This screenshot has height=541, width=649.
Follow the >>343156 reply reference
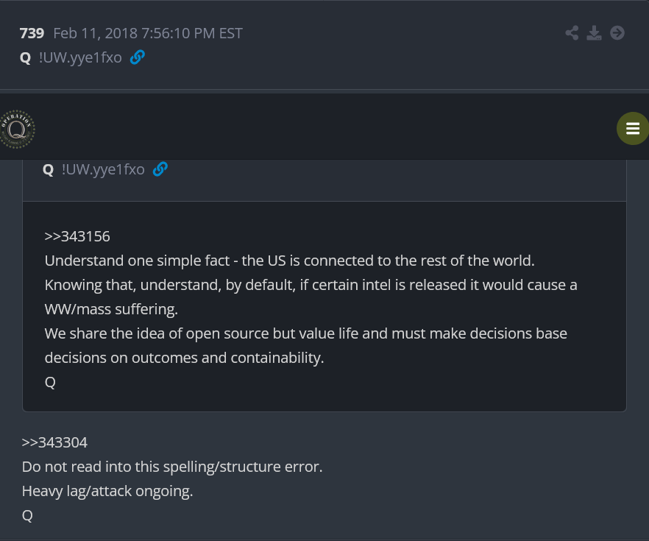click(77, 236)
